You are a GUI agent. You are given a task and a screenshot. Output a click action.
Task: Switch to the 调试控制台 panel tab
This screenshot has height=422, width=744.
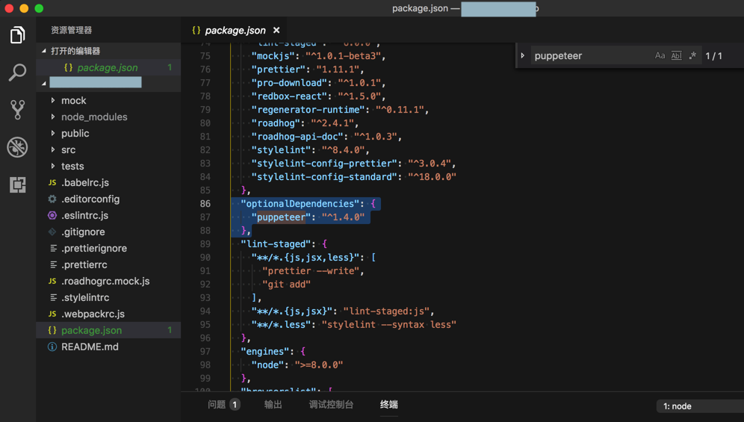tap(331, 405)
